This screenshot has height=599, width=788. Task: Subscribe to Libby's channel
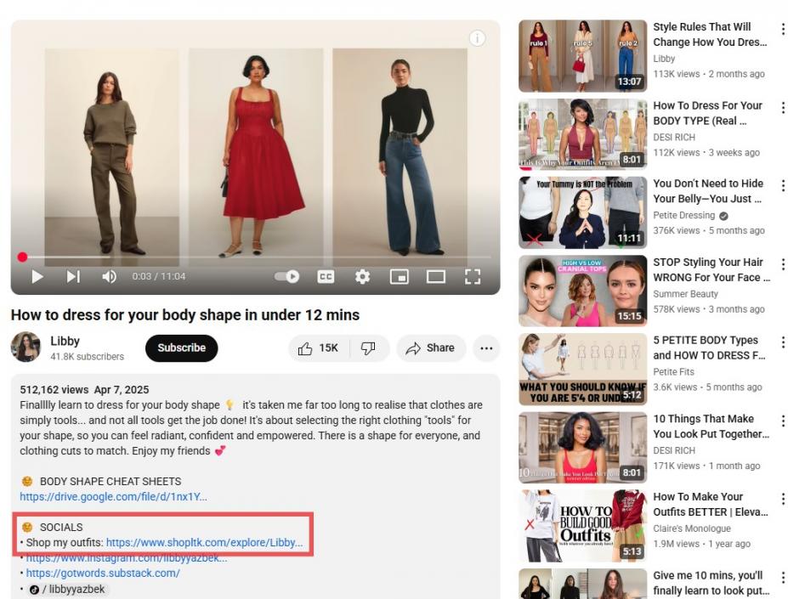pos(181,348)
